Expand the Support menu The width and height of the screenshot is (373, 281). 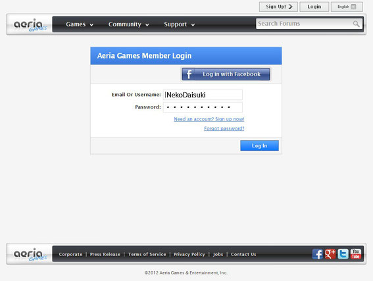pyautogui.click(x=180, y=24)
